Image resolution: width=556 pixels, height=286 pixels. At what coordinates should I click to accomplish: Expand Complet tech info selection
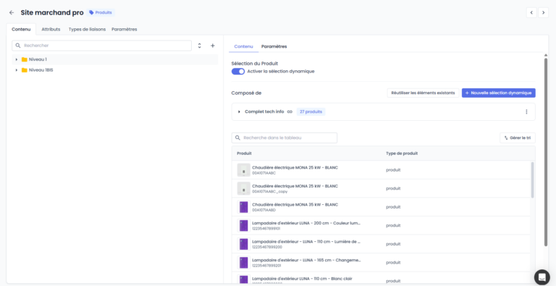coord(239,112)
